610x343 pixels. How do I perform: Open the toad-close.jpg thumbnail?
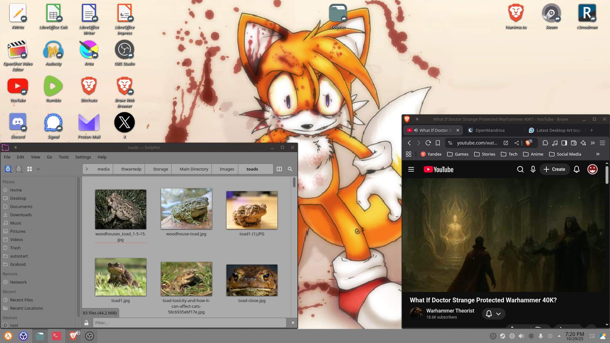pos(252,280)
